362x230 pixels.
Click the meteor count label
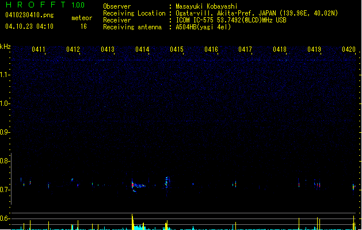click(x=82, y=18)
